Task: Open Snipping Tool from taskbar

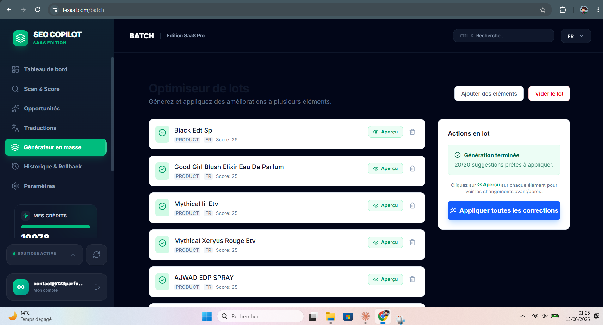Action: [400, 319]
